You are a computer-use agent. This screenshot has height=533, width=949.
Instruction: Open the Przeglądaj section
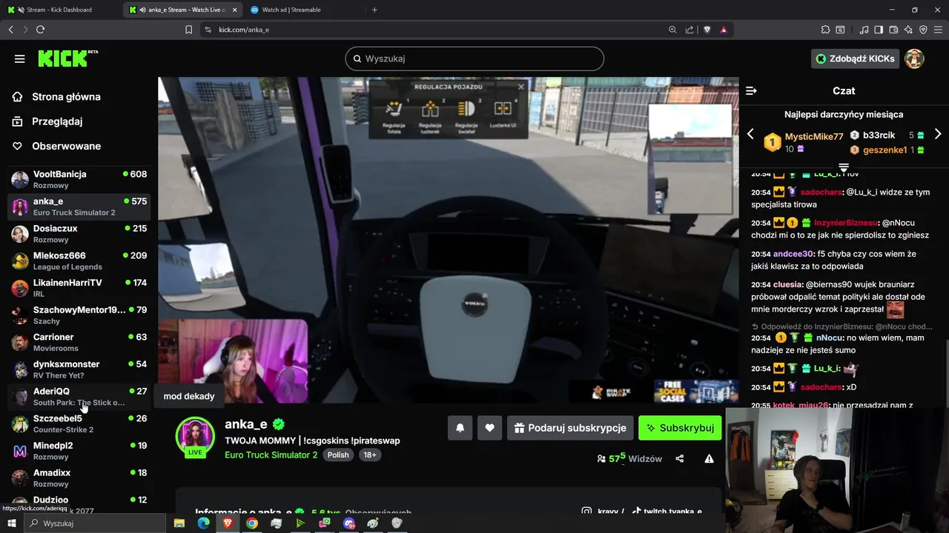click(x=57, y=121)
